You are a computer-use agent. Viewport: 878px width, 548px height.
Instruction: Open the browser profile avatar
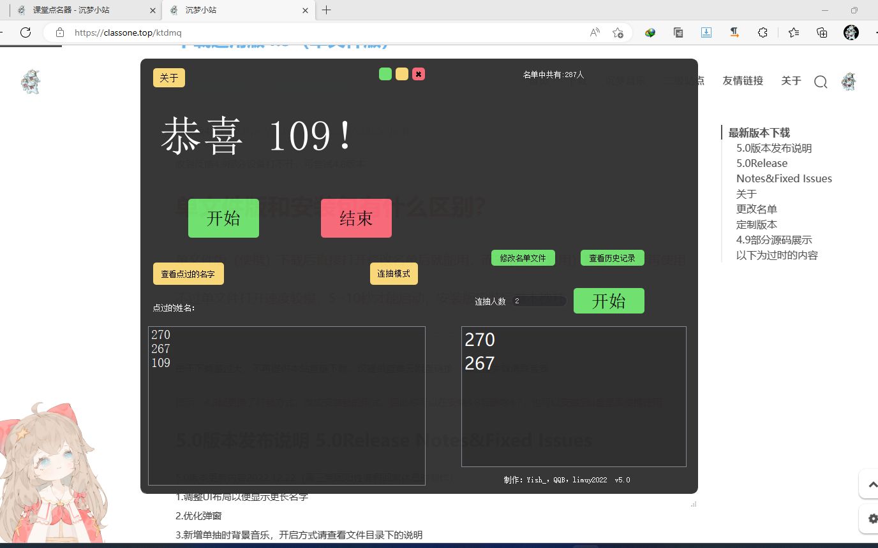coord(851,32)
